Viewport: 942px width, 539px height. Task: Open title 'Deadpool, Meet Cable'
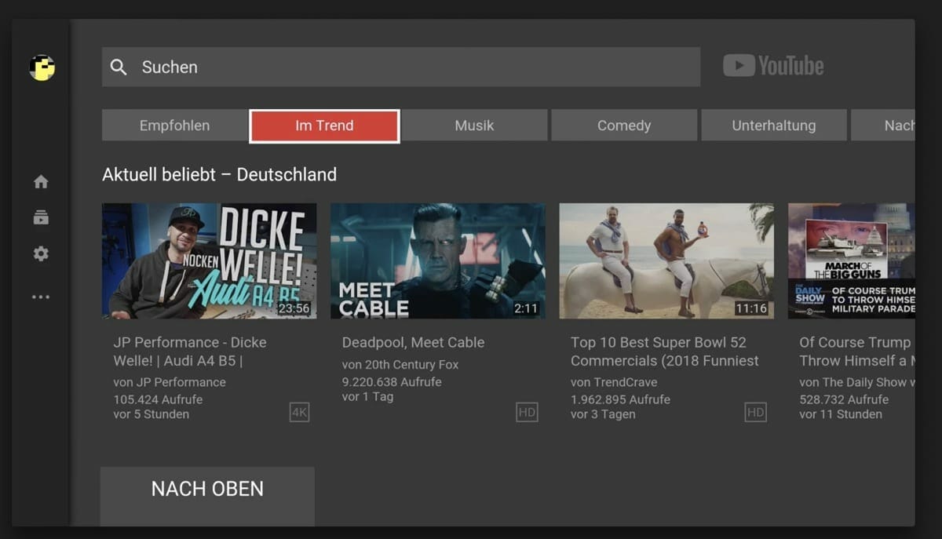(x=413, y=342)
